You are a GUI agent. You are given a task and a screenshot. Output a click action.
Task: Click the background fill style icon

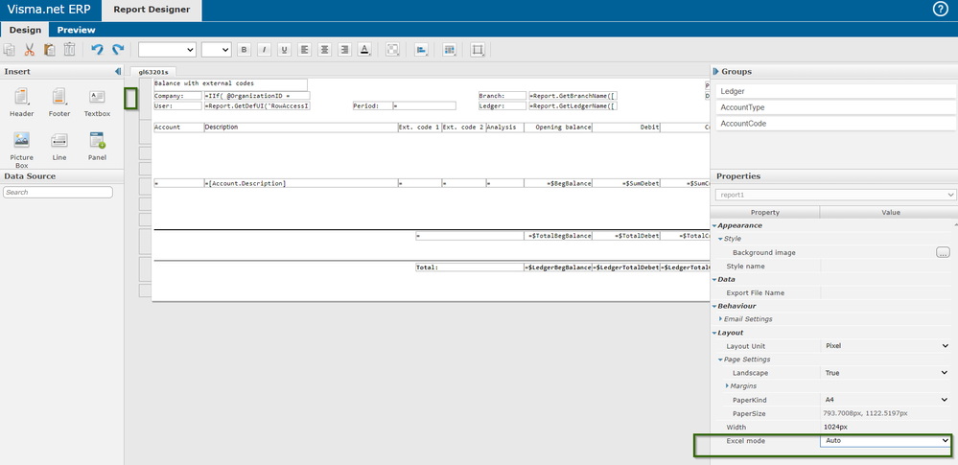(393, 50)
